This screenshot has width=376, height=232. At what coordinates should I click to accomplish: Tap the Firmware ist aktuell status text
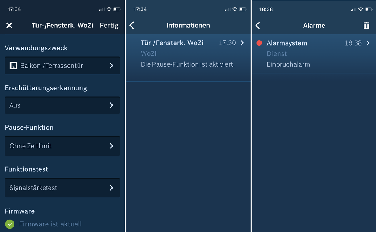pyautogui.click(x=50, y=224)
